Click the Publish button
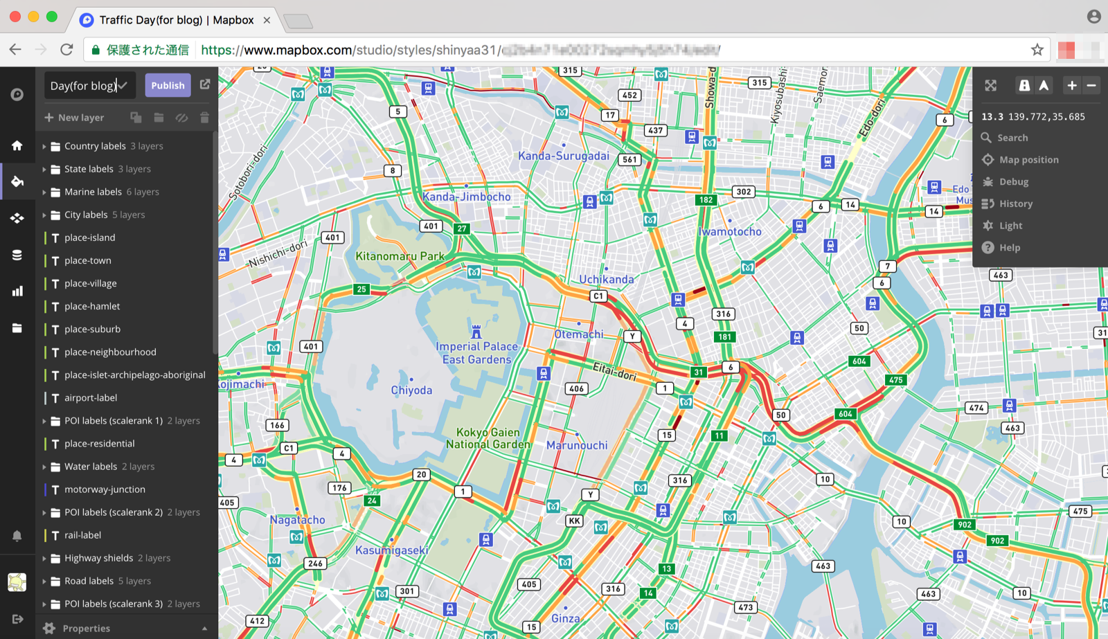This screenshot has width=1108, height=639. [x=168, y=84]
